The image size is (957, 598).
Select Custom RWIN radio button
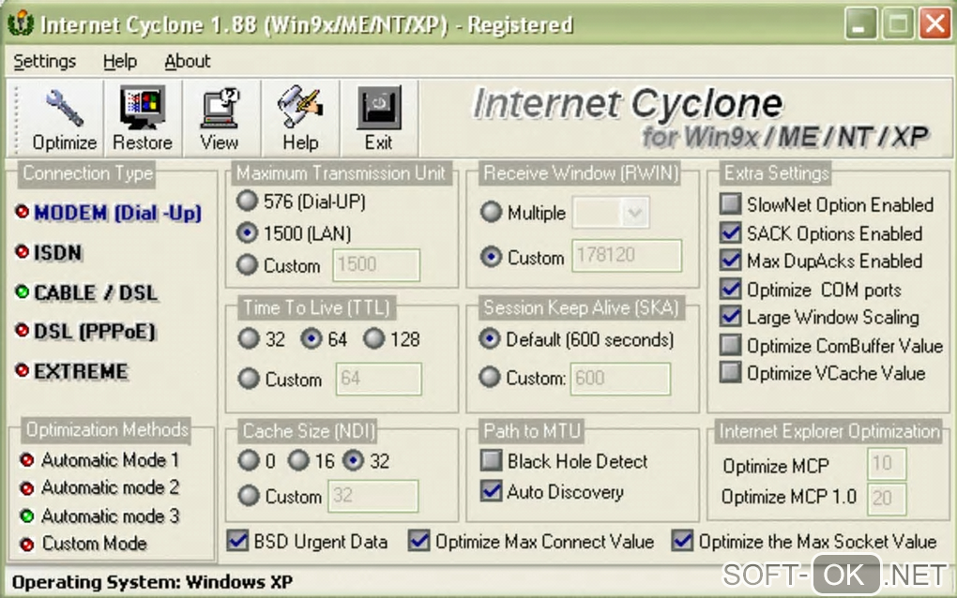[x=491, y=257]
